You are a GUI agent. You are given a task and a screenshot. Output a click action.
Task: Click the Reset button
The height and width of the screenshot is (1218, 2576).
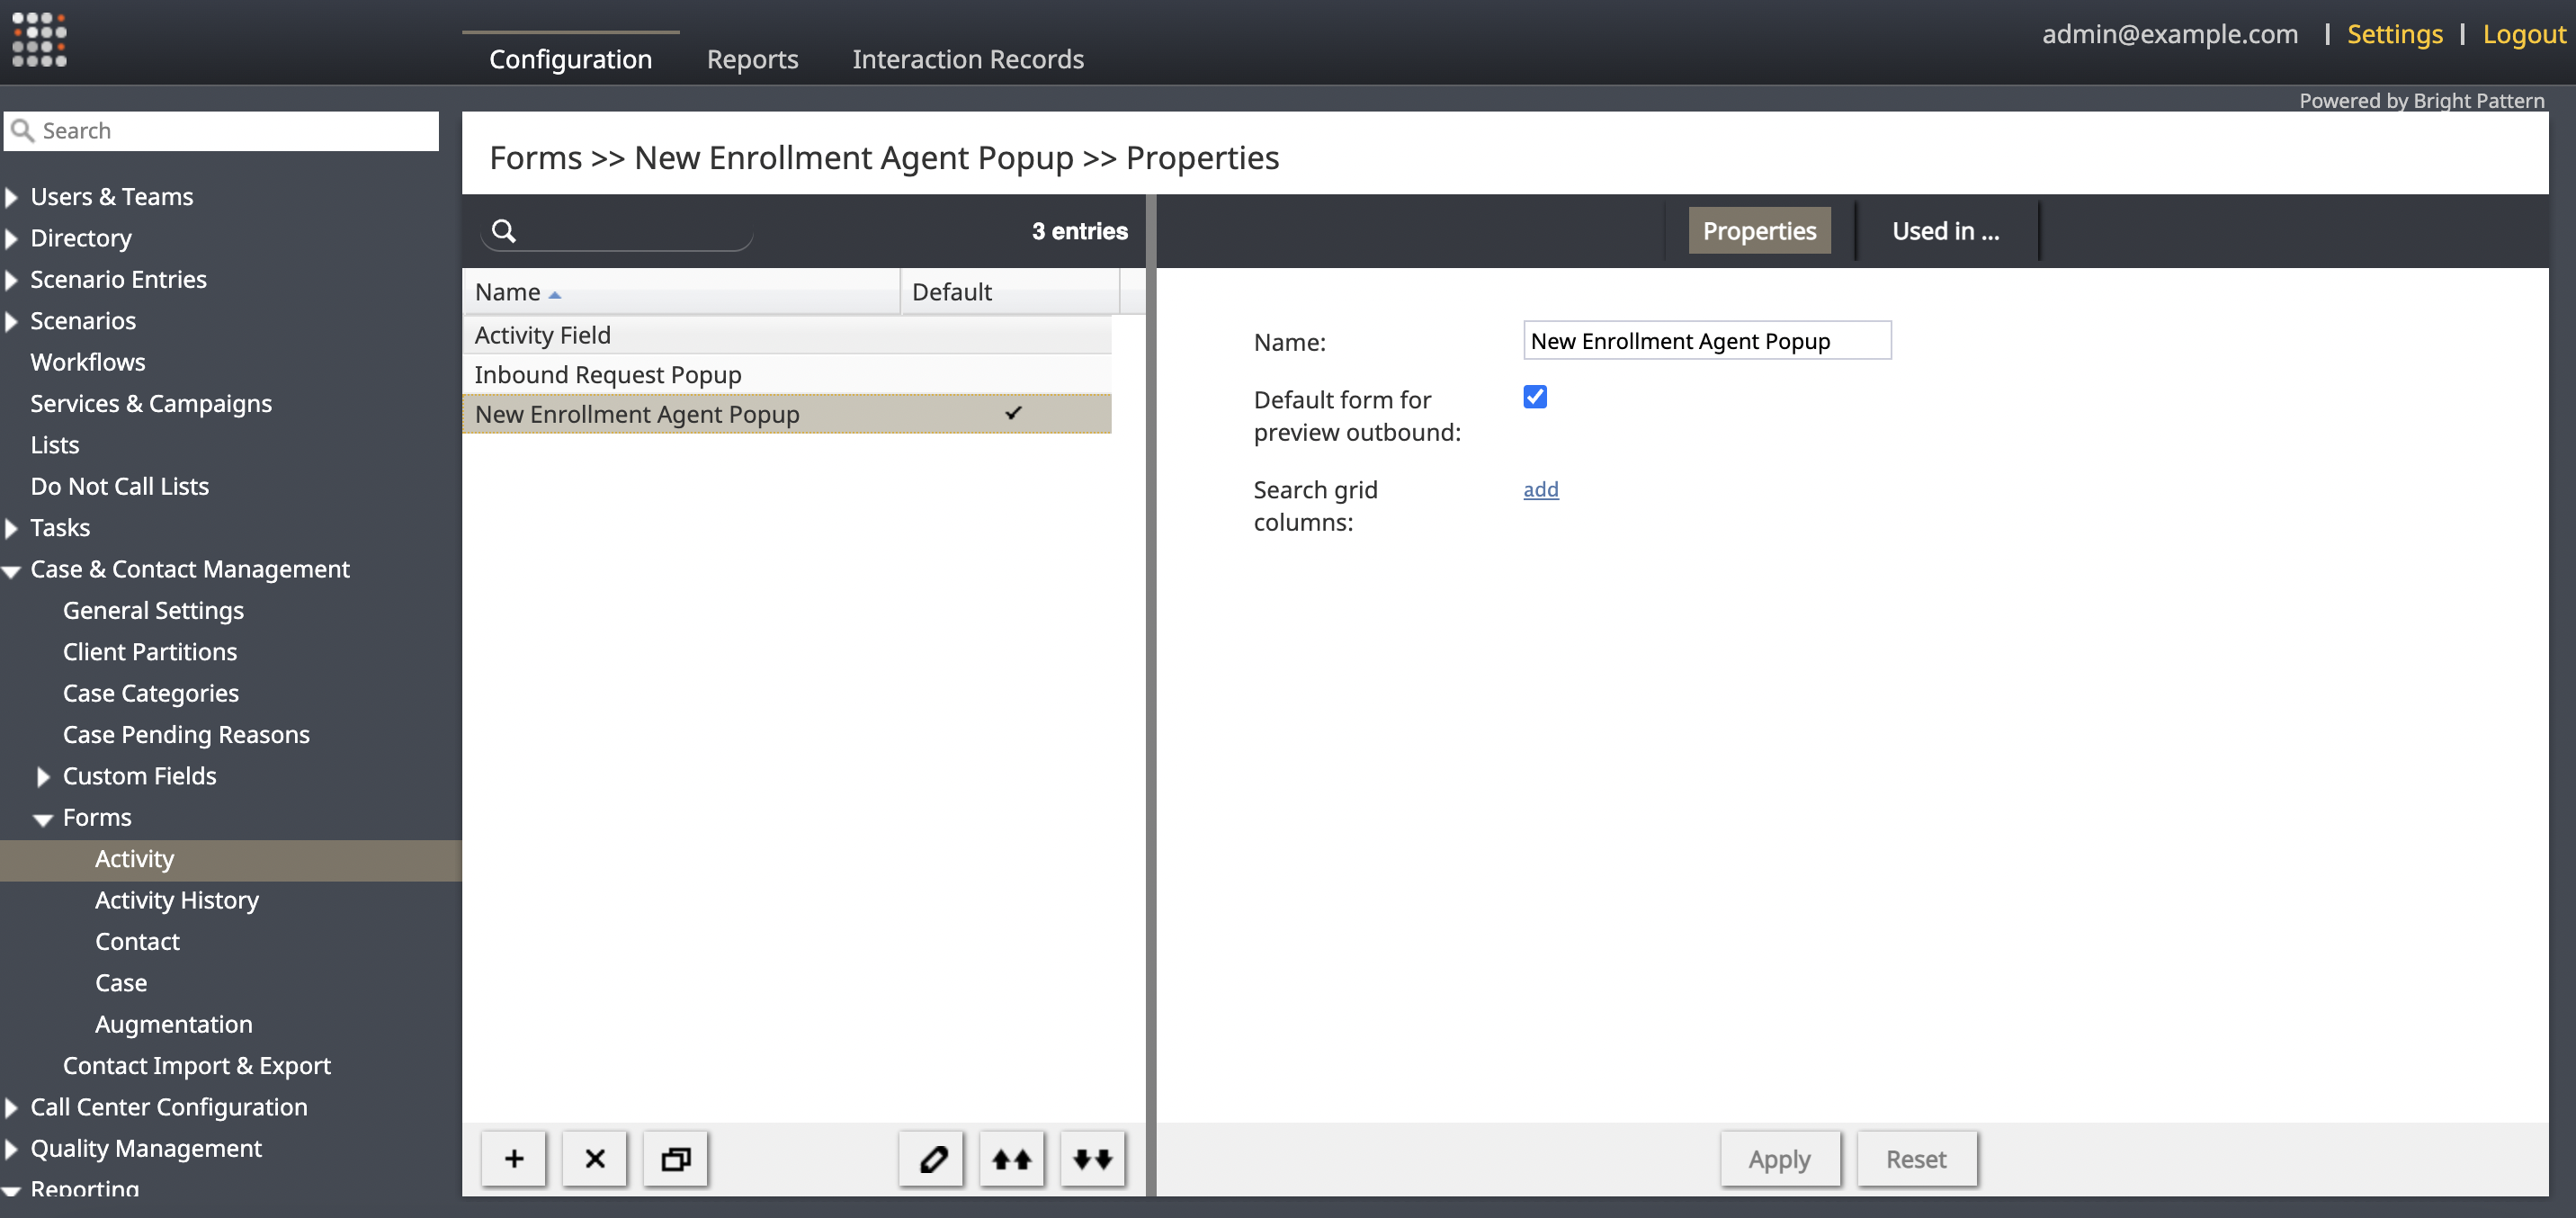[1917, 1159]
